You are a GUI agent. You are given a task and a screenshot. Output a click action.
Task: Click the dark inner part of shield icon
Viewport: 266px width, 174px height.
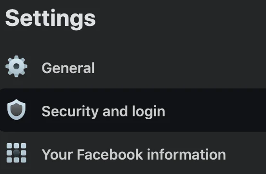tap(16, 110)
